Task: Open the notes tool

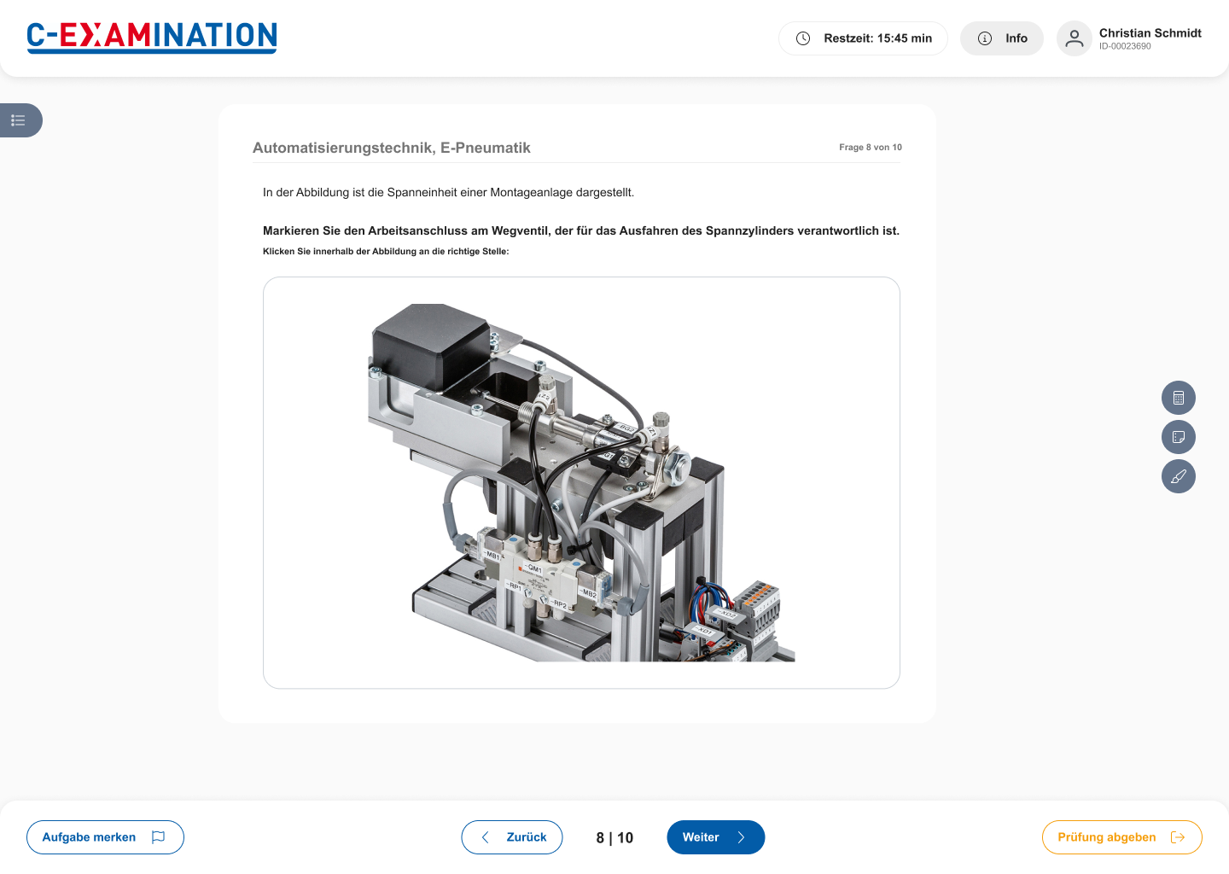Action: 1179,437
